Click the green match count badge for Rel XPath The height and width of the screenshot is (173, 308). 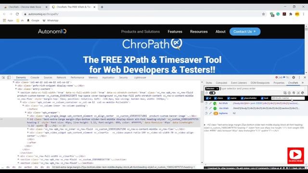pyautogui.click(x=215, y=103)
